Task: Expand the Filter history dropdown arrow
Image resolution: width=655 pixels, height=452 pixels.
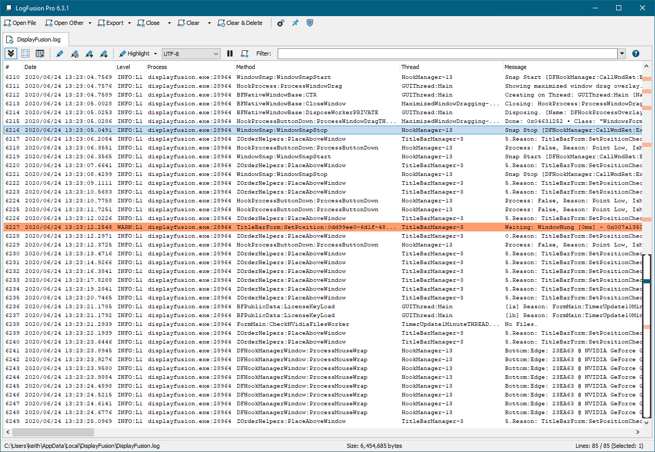Action: 621,53
